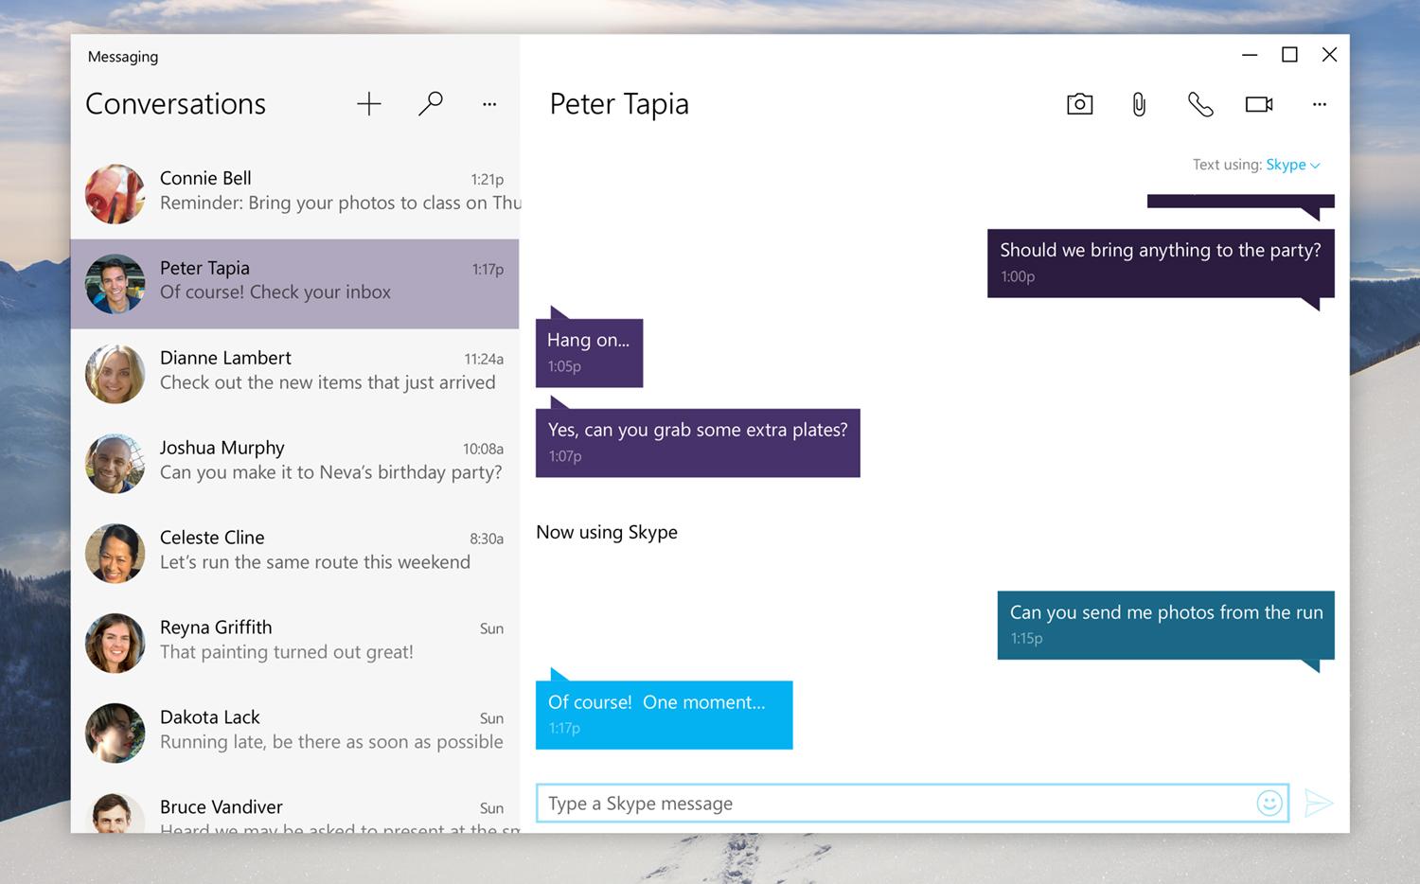1420x884 pixels.
Task: Click Reyna Griffith's avatar photo
Action: pyautogui.click(x=115, y=644)
